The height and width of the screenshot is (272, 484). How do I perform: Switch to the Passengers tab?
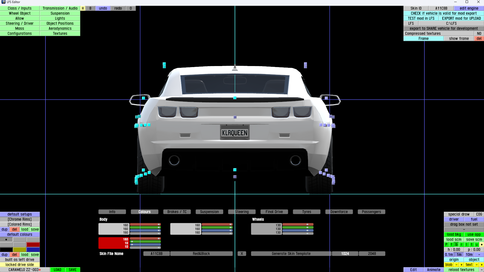(x=371, y=212)
